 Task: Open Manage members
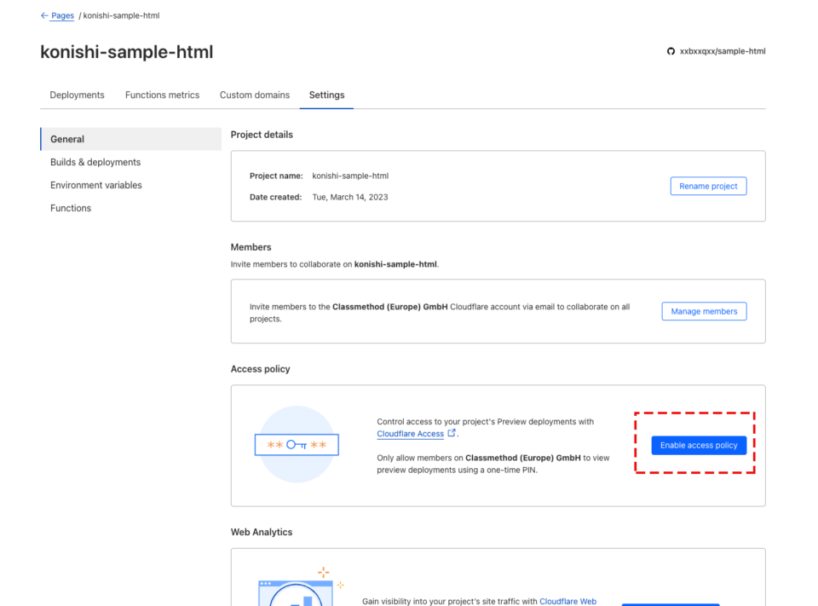pos(704,311)
